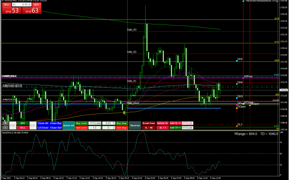The height and width of the screenshot is (180, 289).
Task: Click the YRange = 804.0 readout
Action: click(246, 134)
